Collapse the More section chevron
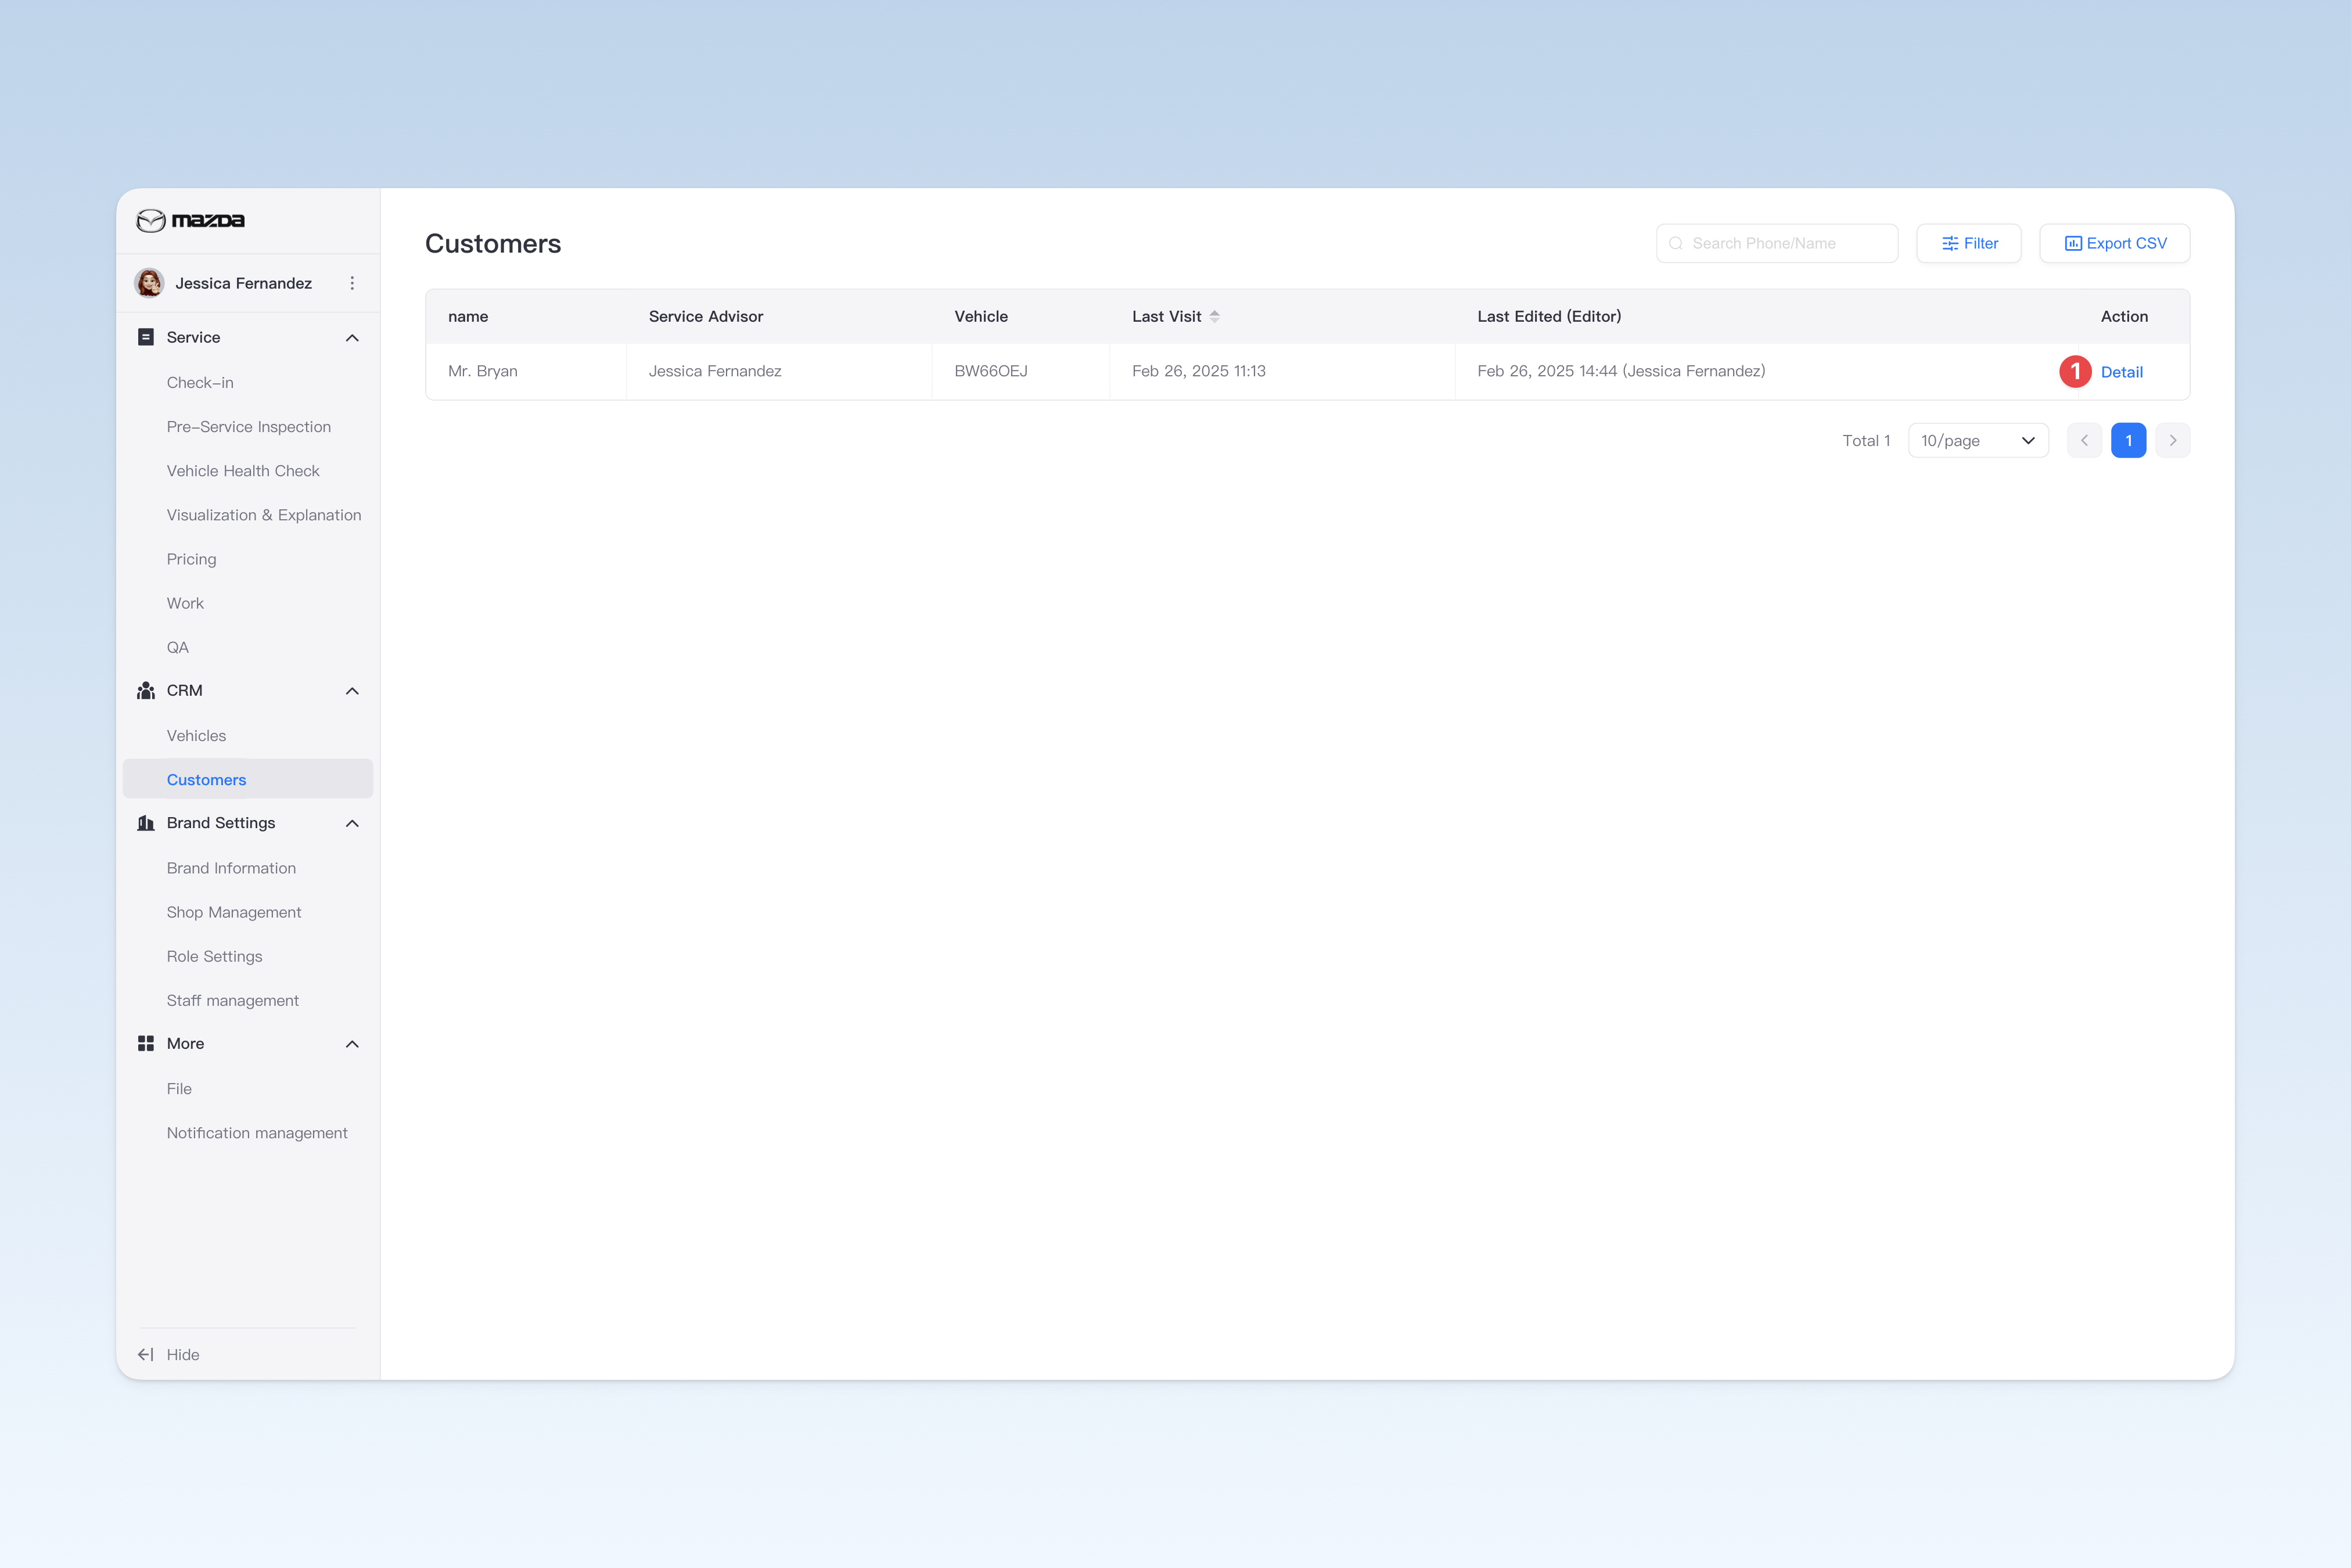 [x=352, y=1044]
